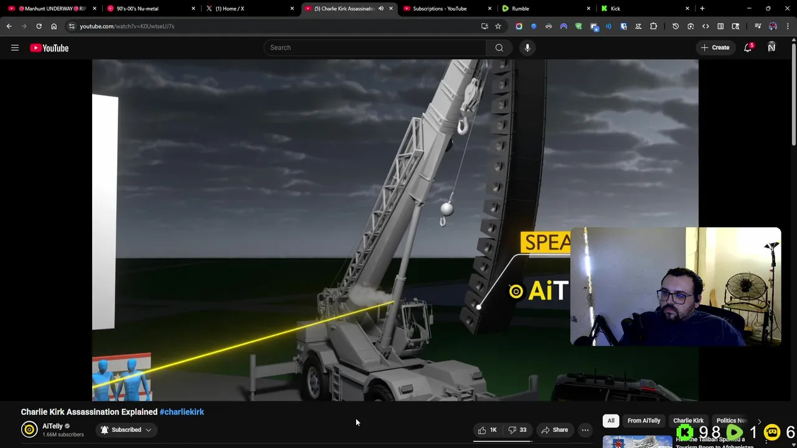Select the Charlie Kirk filter chip
Screen dimensions: 797x448
[x=688, y=421]
